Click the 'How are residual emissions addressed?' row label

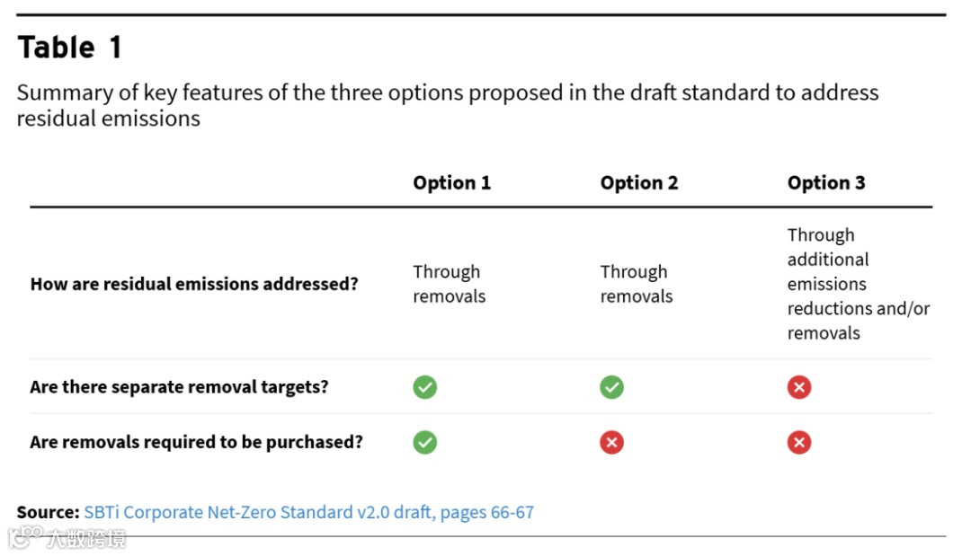[194, 284]
